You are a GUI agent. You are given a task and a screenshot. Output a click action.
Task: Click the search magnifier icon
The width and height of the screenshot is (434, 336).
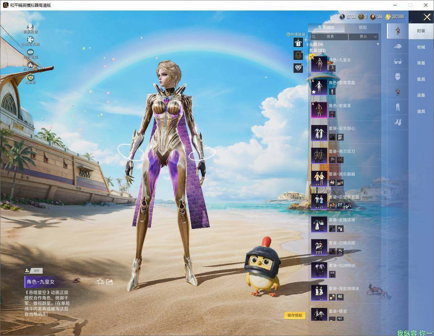click(314, 37)
